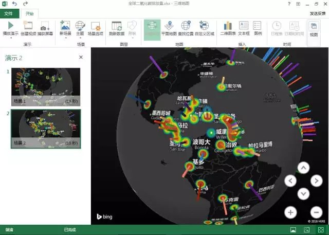Expand the 视图 view group button
Viewport: 329px width, 235px height.
[x=314, y=33]
